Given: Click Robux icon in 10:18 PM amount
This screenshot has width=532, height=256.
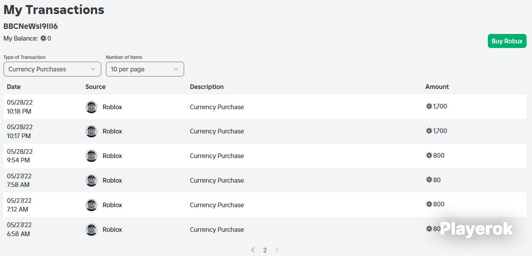Looking at the screenshot, I should click(429, 106).
